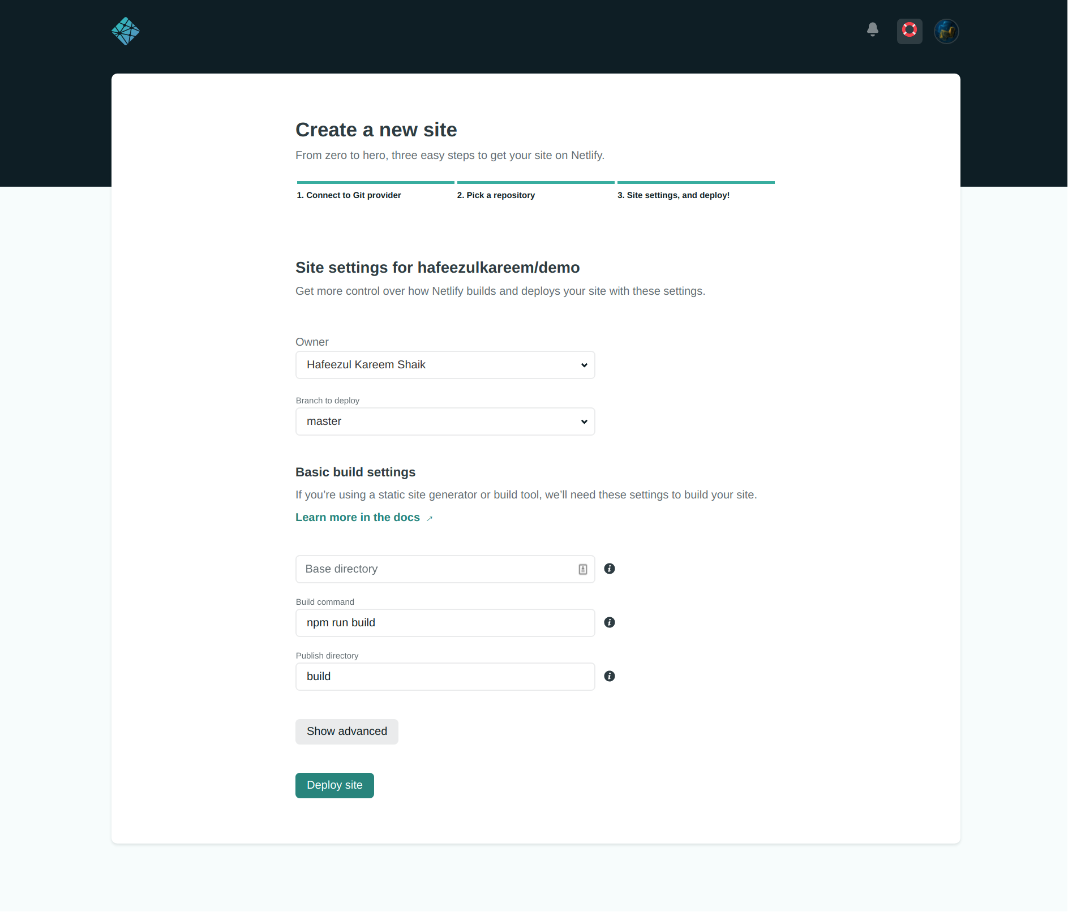Click the info icon beside Build command
Viewport: 1068px width, 912px height.
(x=610, y=622)
